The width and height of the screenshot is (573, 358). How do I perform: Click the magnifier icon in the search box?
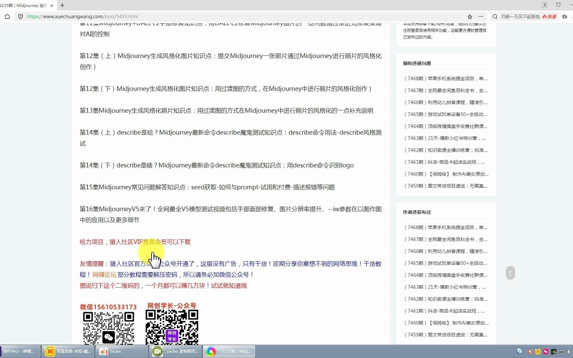(x=495, y=17)
